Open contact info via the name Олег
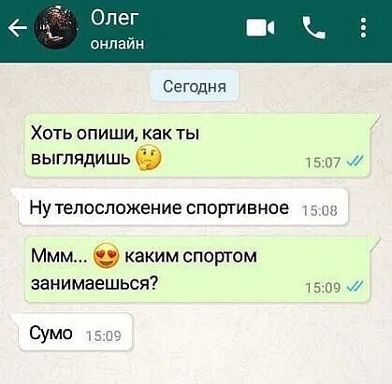 (x=114, y=18)
